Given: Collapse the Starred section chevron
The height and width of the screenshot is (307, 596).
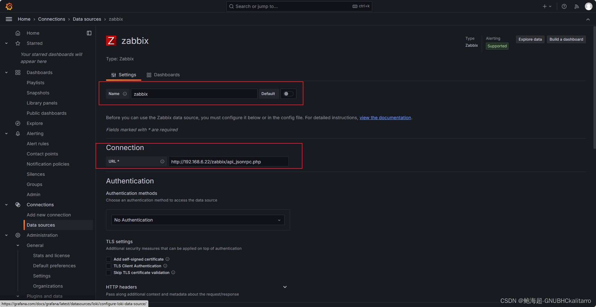Looking at the screenshot, I should point(6,43).
